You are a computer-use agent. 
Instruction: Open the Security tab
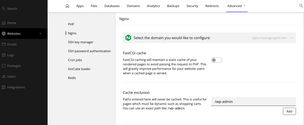click(x=192, y=6)
